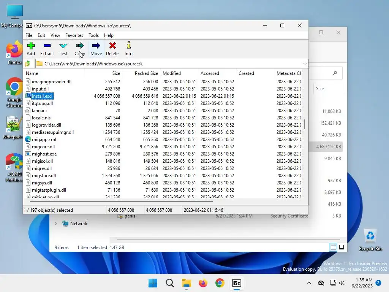Open AOMEI Partition desktop shortcut
Screen dimensions: 389x292
point(14,168)
